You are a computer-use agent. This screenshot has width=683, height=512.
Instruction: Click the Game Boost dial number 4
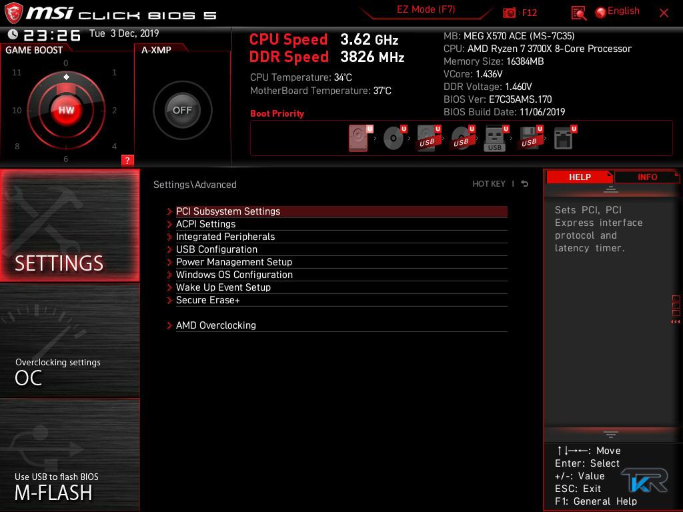click(114, 146)
